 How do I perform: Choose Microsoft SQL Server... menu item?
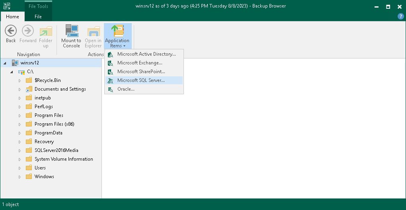coord(144,80)
